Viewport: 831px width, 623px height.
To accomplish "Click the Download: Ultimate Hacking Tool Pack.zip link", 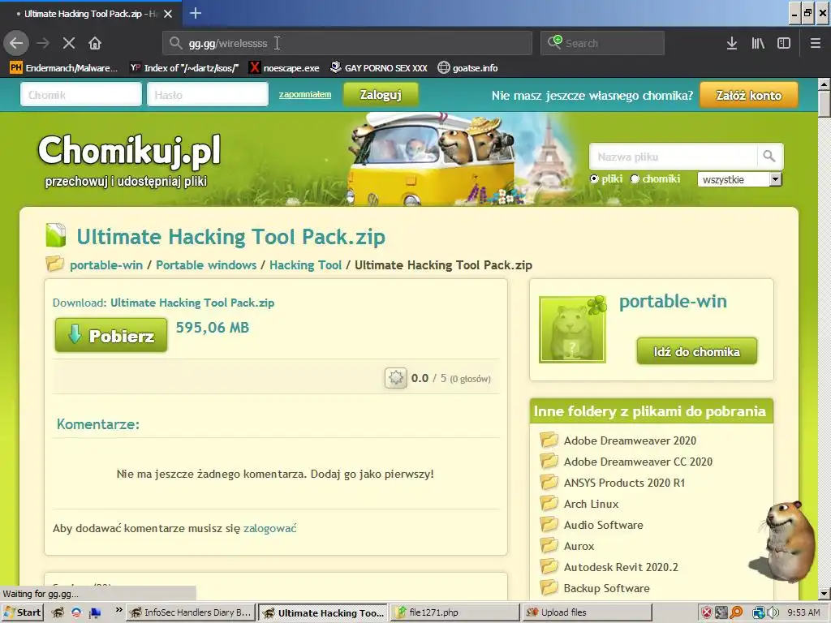I will coord(192,303).
